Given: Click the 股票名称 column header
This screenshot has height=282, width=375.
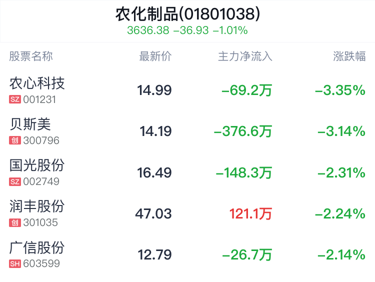Looking at the screenshot, I should click(x=31, y=56).
